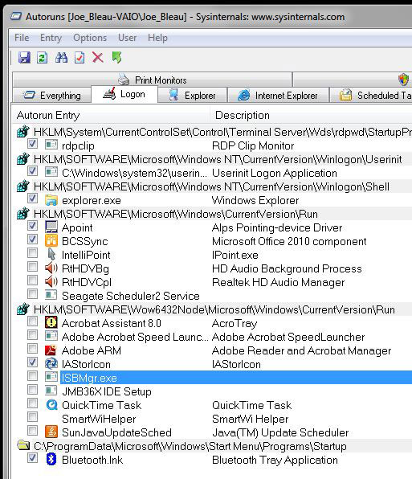Click the Description column header
The image size is (412, 479).
click(x=312, y=116)
